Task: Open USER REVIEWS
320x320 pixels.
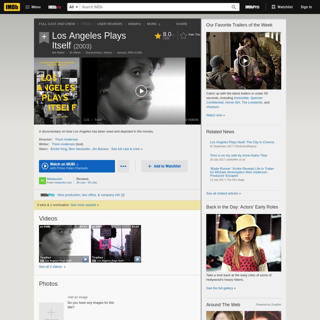Action: click(109, 24)
